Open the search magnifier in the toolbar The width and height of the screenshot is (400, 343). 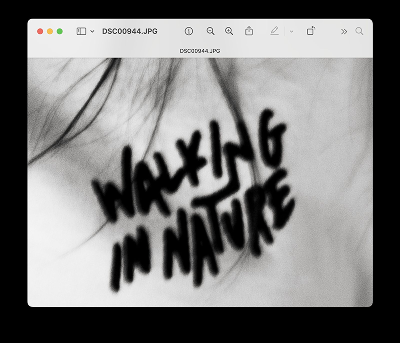click(x=359, y=31)
